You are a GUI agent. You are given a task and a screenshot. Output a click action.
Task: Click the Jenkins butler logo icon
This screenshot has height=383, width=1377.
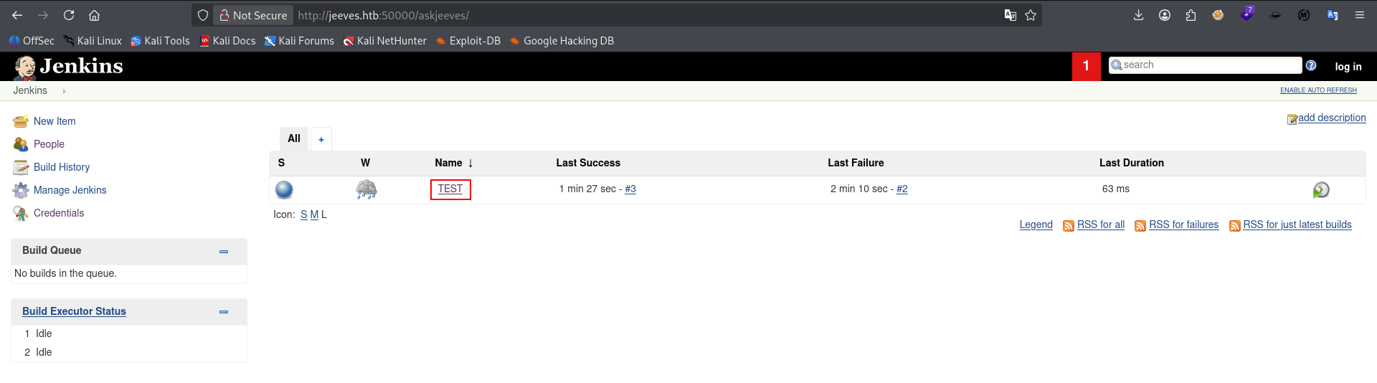[25, 67]
